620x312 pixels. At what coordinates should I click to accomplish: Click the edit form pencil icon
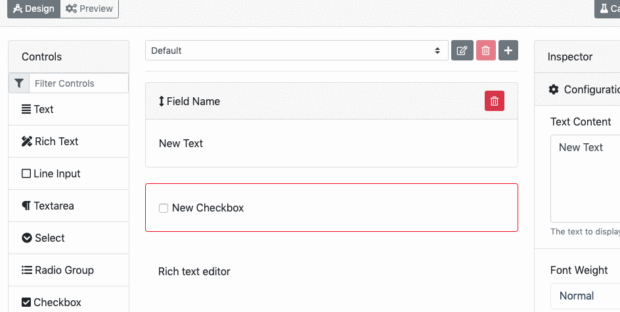point(462,51)
